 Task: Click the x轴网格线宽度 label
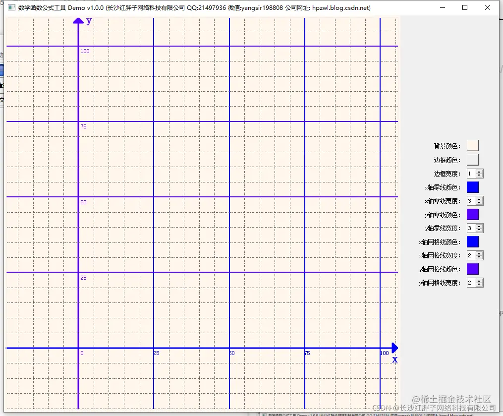(x=440, y=255)
